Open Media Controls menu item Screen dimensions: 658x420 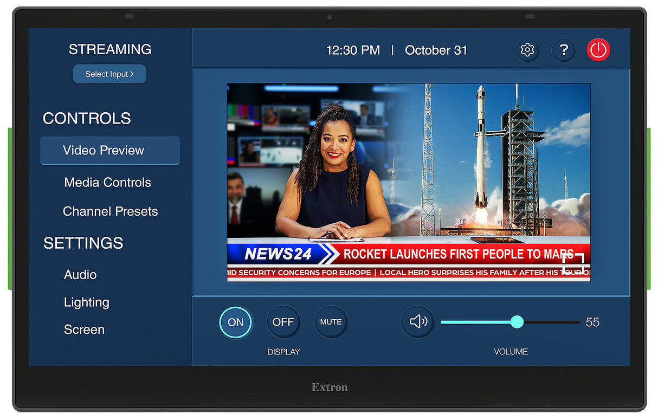pyautogui.click(x=107, y=183)
